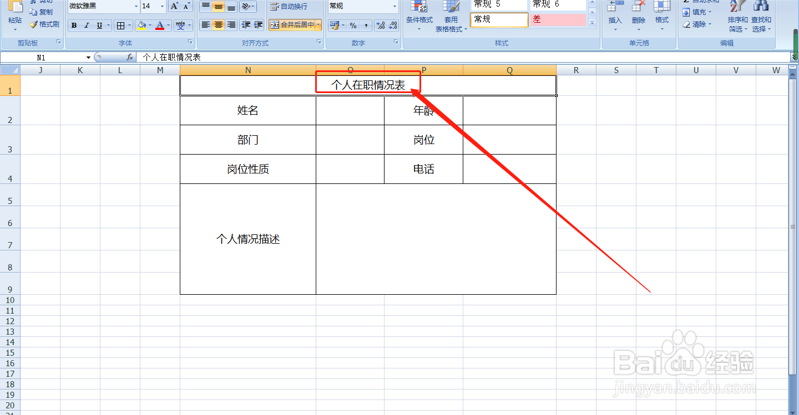Open Format as Table (套用表格格式)
799x415 pixels.
pyautogui.click(x=451, y=16)
